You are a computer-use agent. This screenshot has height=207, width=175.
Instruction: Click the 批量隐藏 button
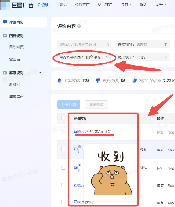pos(96,104)
